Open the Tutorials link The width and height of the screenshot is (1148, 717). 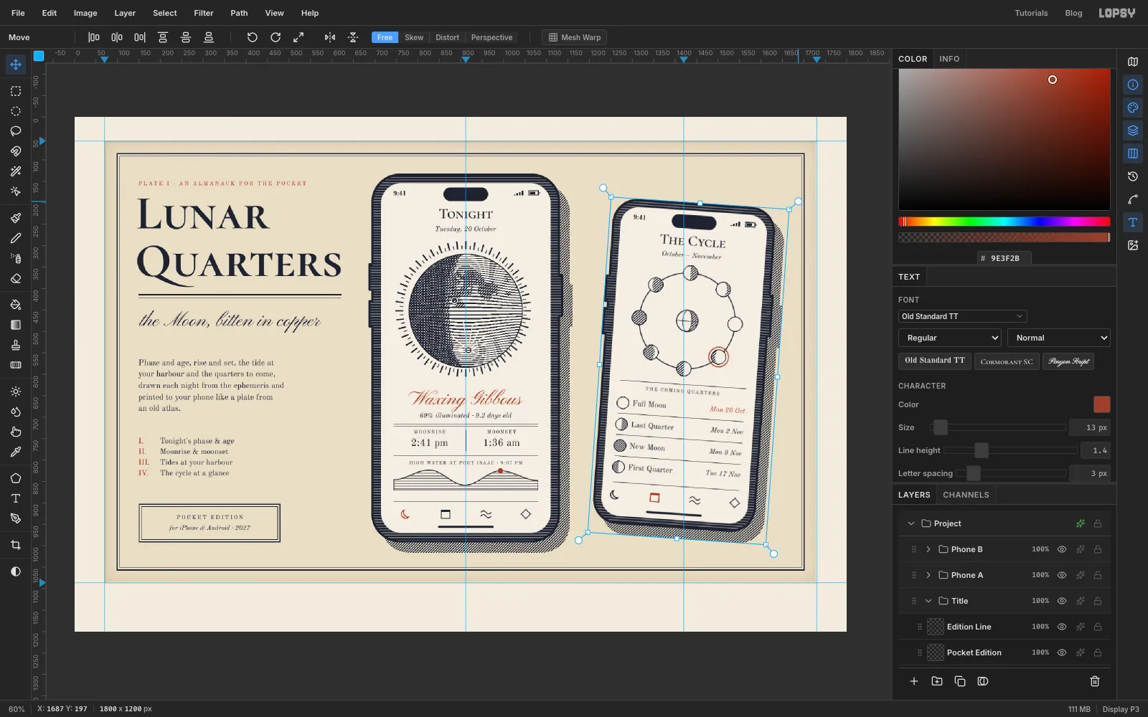[1031, 13]
